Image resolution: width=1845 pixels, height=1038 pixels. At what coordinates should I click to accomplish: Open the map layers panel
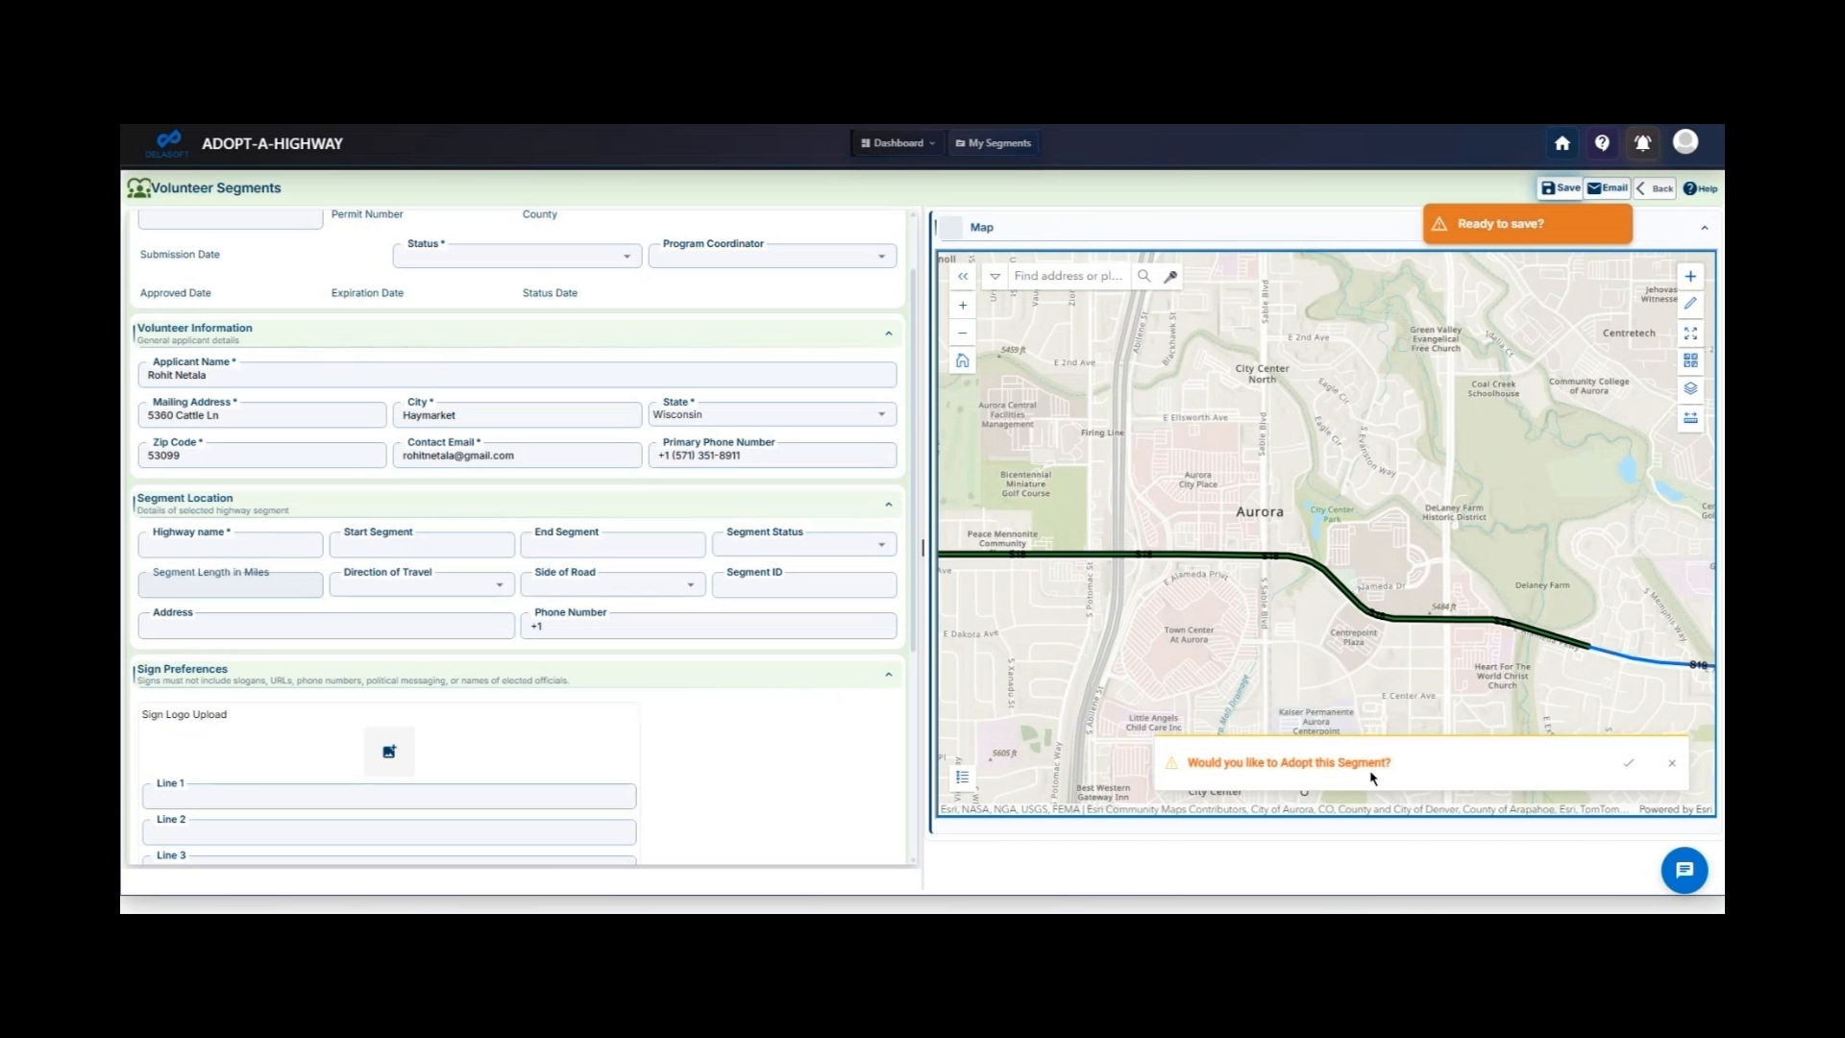pyautogui.click(x=1691, y=389)
